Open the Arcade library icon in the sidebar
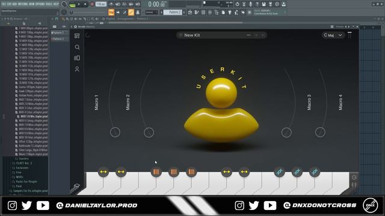The height and width of the screenshot is (216, 385). 77,58
